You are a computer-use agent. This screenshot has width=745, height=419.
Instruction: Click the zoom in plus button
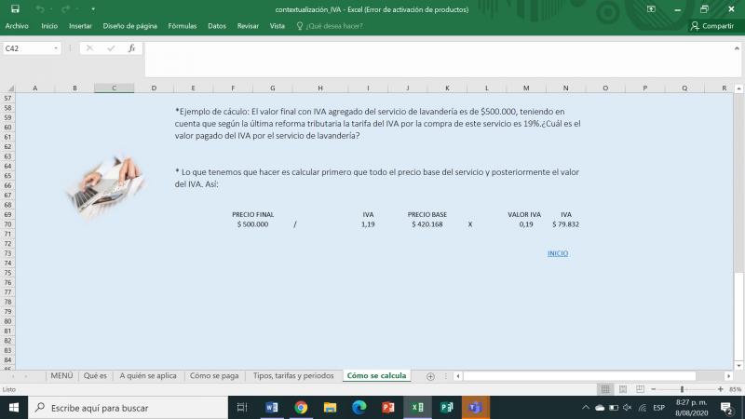click(720, 389)
